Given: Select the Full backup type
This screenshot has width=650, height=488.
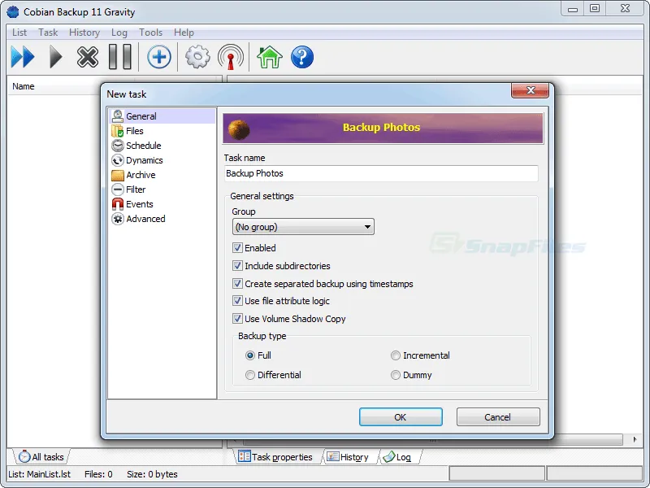Looking at the screenshot, I should tap(250, 355).
